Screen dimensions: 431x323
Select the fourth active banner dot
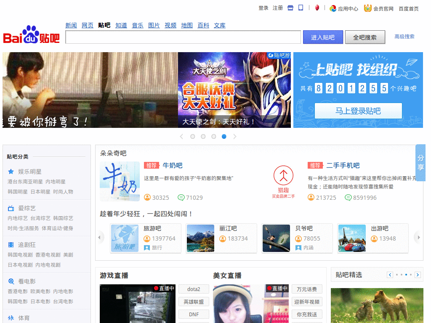point(224,137)
